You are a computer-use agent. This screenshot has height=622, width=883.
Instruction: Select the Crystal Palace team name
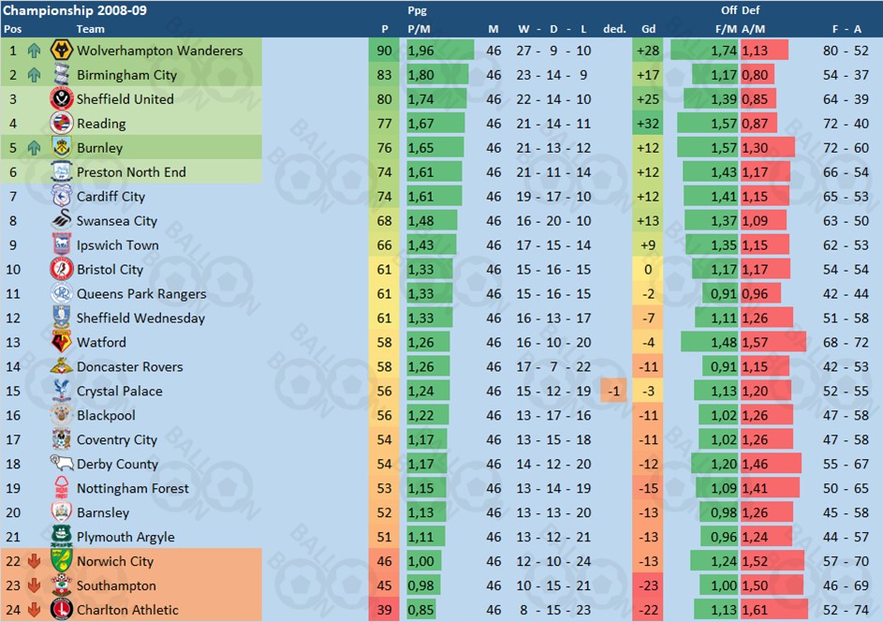(x=119, y=391)
